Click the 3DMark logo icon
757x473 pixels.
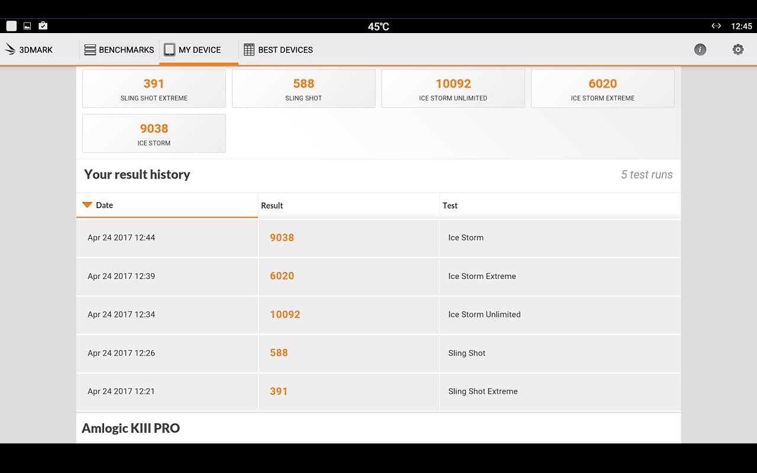pyautogui.click(x=9, y=50)
